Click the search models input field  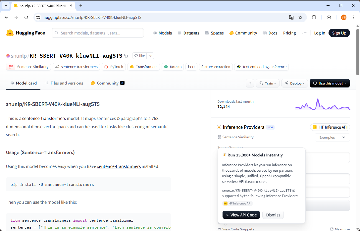(x=98, y=33)
